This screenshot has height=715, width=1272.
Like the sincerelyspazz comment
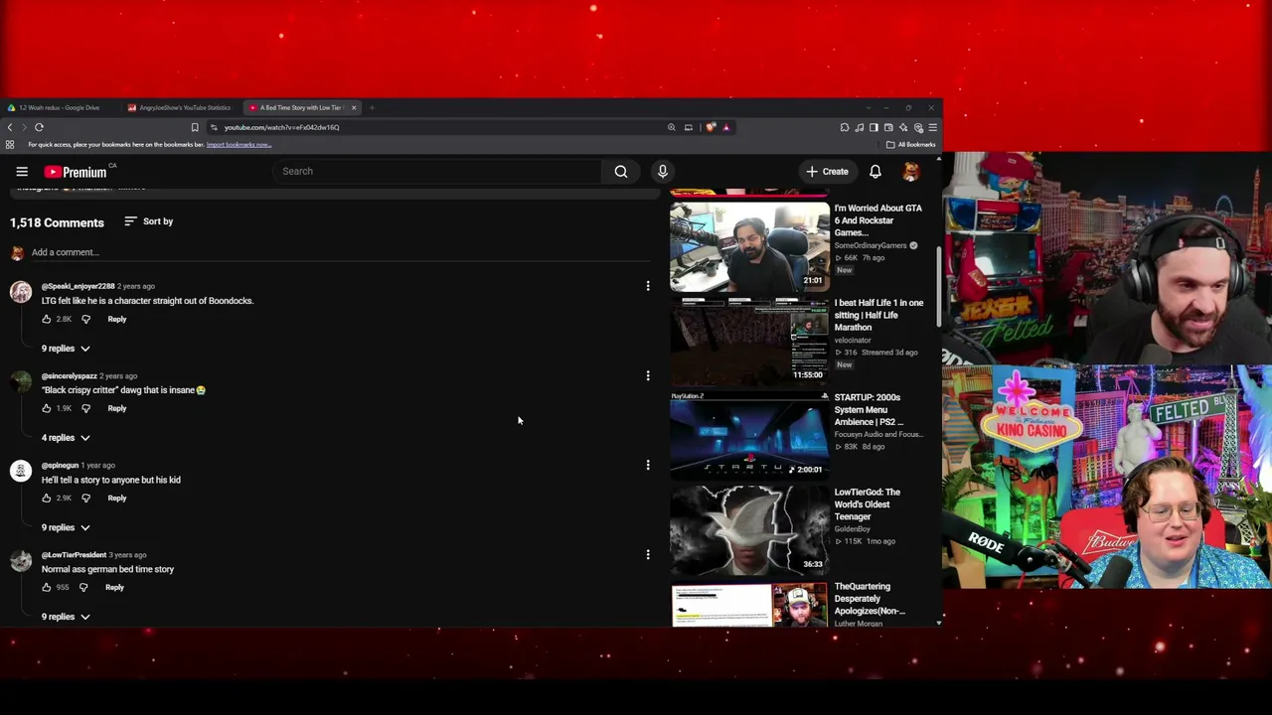(46, 408)
